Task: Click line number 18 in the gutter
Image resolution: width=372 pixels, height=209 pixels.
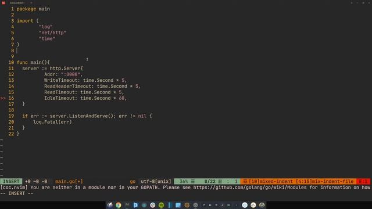Action: coord(11,110)
